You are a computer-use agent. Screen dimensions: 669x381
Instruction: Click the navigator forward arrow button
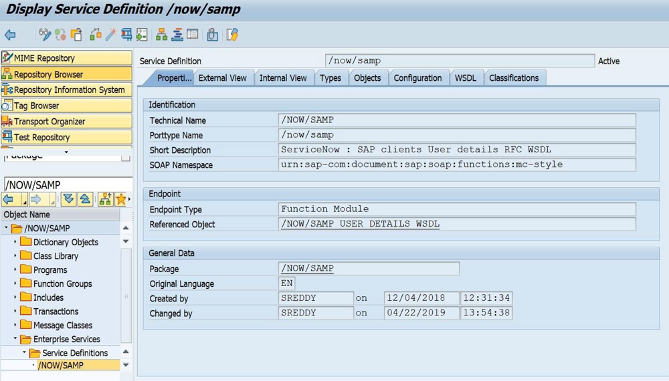click(36, 199)
